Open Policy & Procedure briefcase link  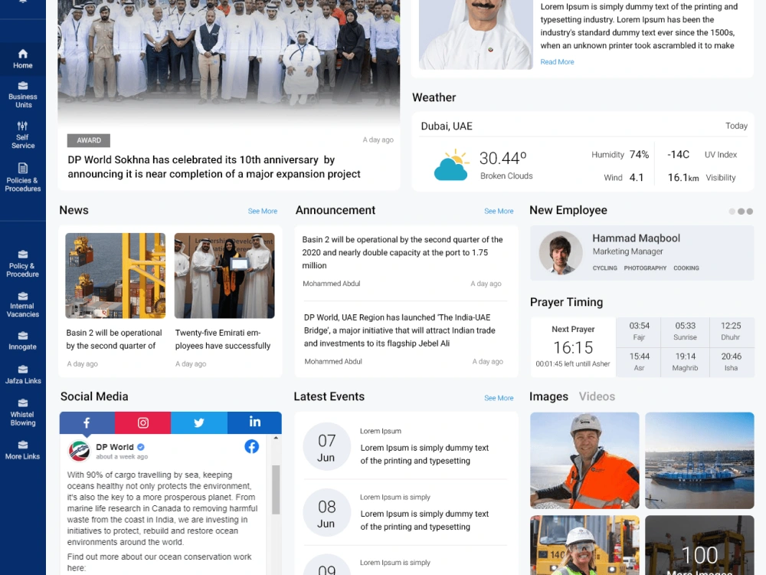point(22,264)
